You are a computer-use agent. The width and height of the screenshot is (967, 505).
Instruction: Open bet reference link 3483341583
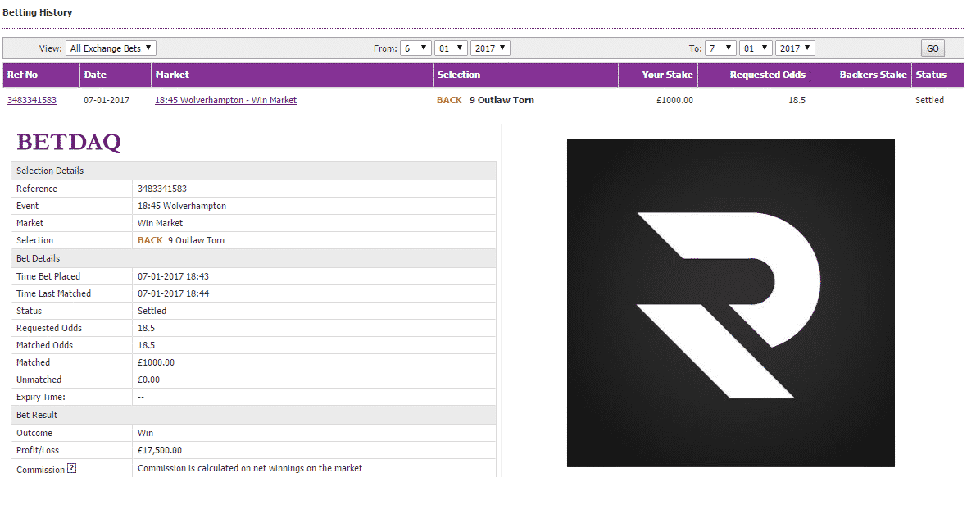click(31, 100)
